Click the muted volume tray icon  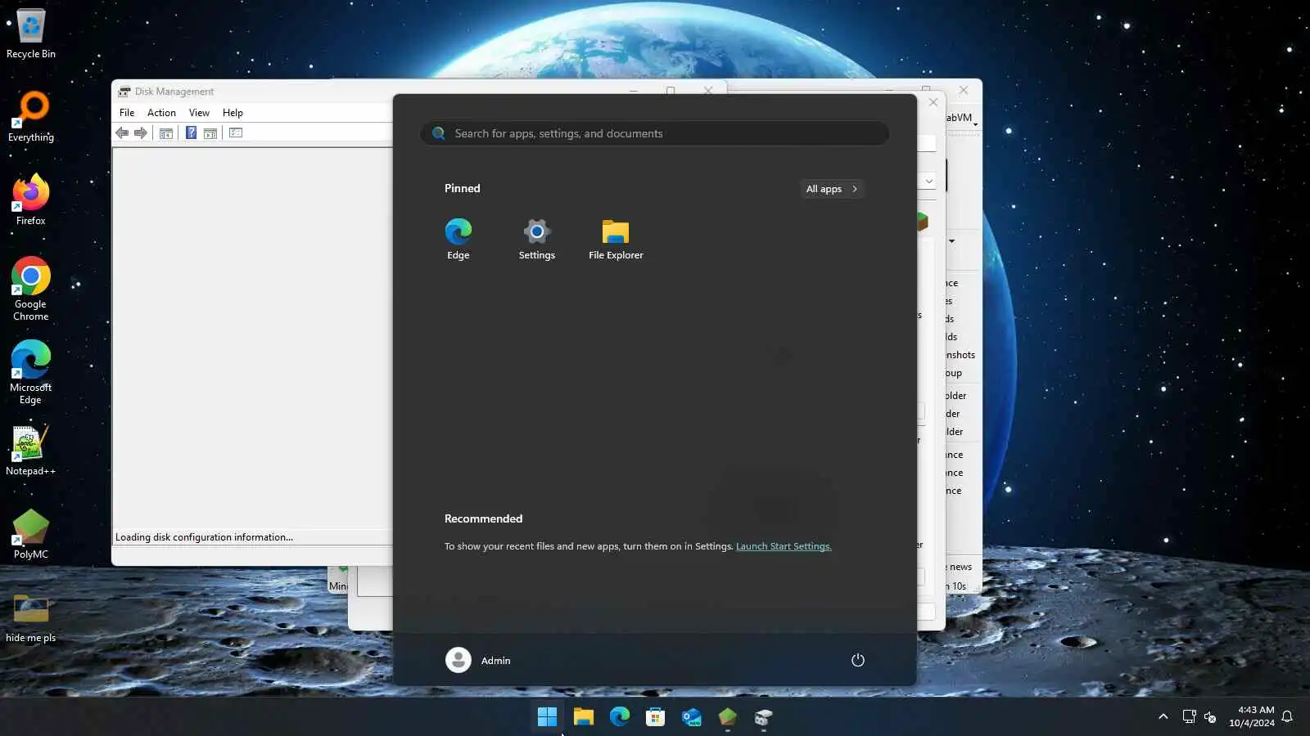click(x=1210, y=716)
